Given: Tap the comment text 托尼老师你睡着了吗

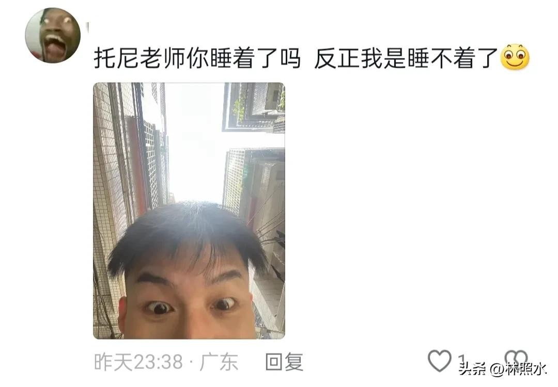Looking at the screenshot, I should (x=197, y=58).
